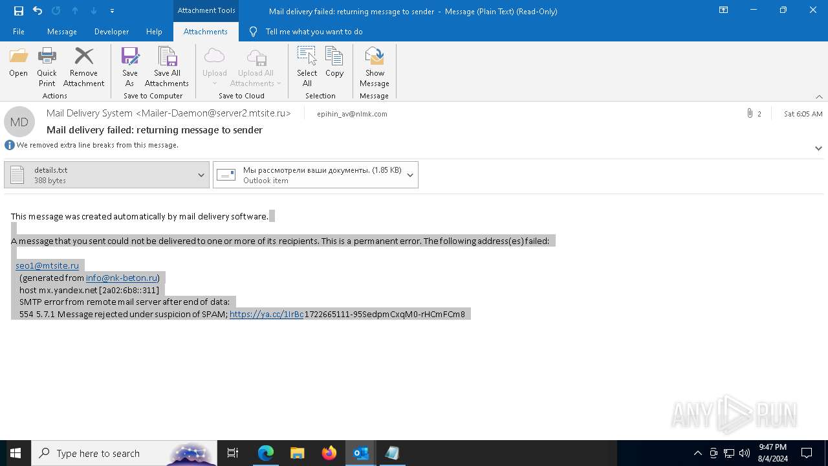Go to previous item with up arrow

tap(75, 11)
